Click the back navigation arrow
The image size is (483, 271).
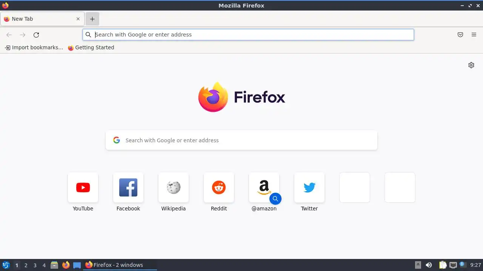(x=9, y=35)
